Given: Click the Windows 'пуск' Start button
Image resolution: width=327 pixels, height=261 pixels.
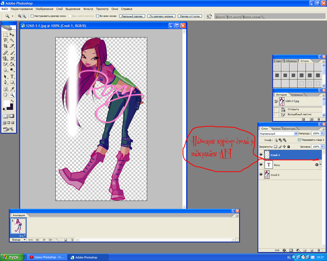Looking at the screenshot, I should (12, 257).
